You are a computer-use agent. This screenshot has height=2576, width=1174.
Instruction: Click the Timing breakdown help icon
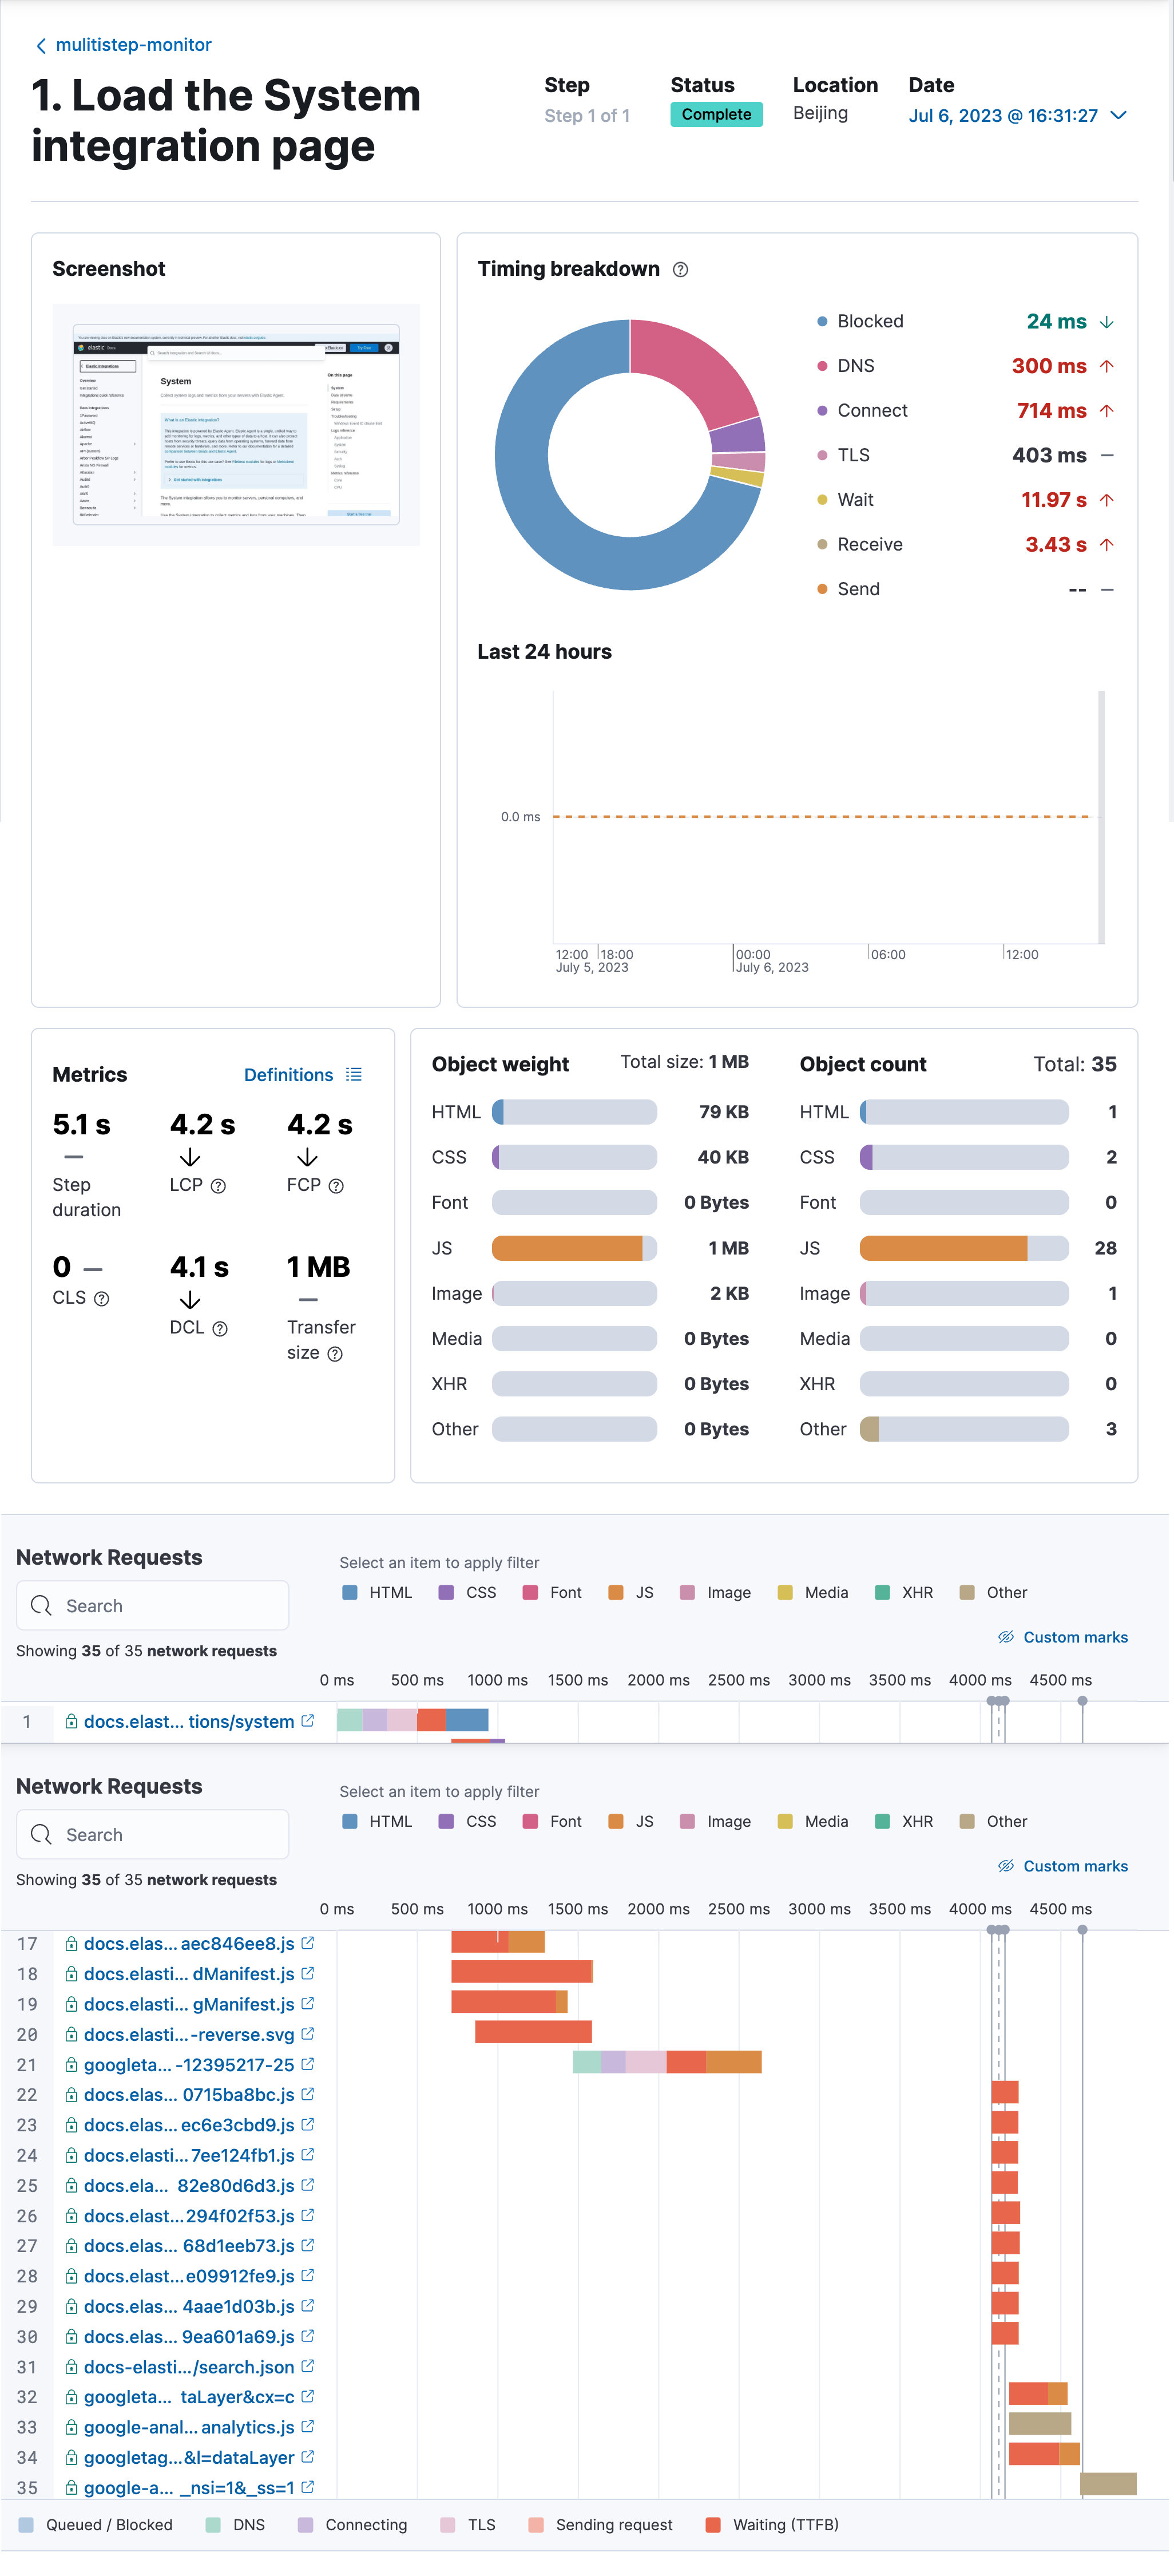pyautogui.click(x=680, y=270)
